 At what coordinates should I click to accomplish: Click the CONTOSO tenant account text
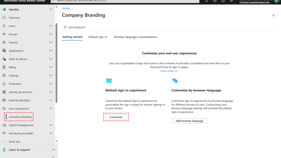[255, 3]
